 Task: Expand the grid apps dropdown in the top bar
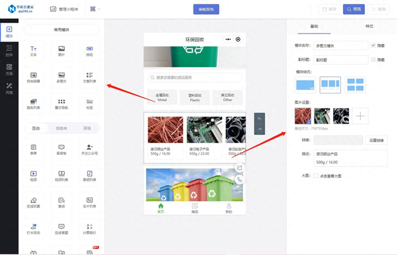tap(95, 9)
